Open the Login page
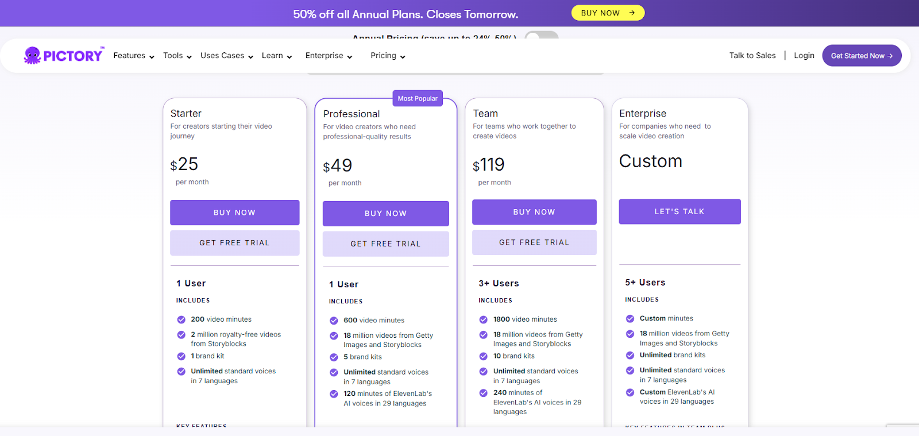919x436 pixels. 804,56
